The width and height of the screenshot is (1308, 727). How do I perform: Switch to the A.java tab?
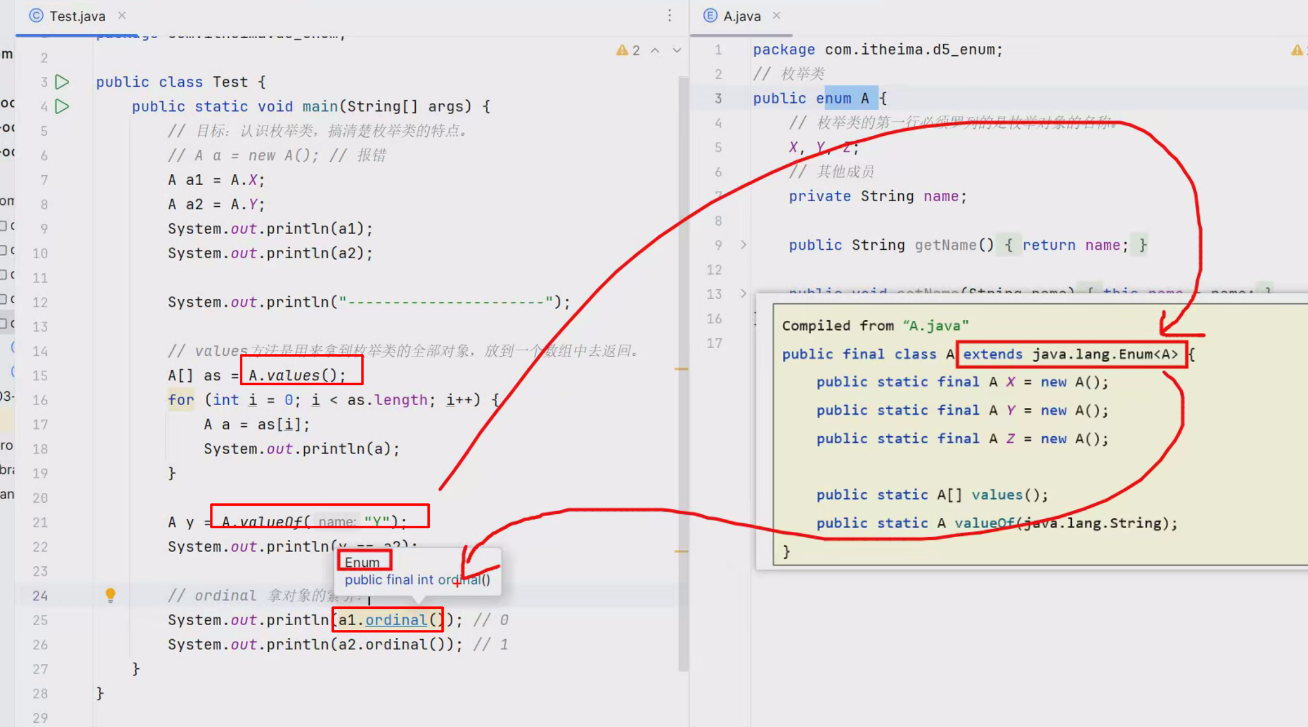[x=741, y=16]
